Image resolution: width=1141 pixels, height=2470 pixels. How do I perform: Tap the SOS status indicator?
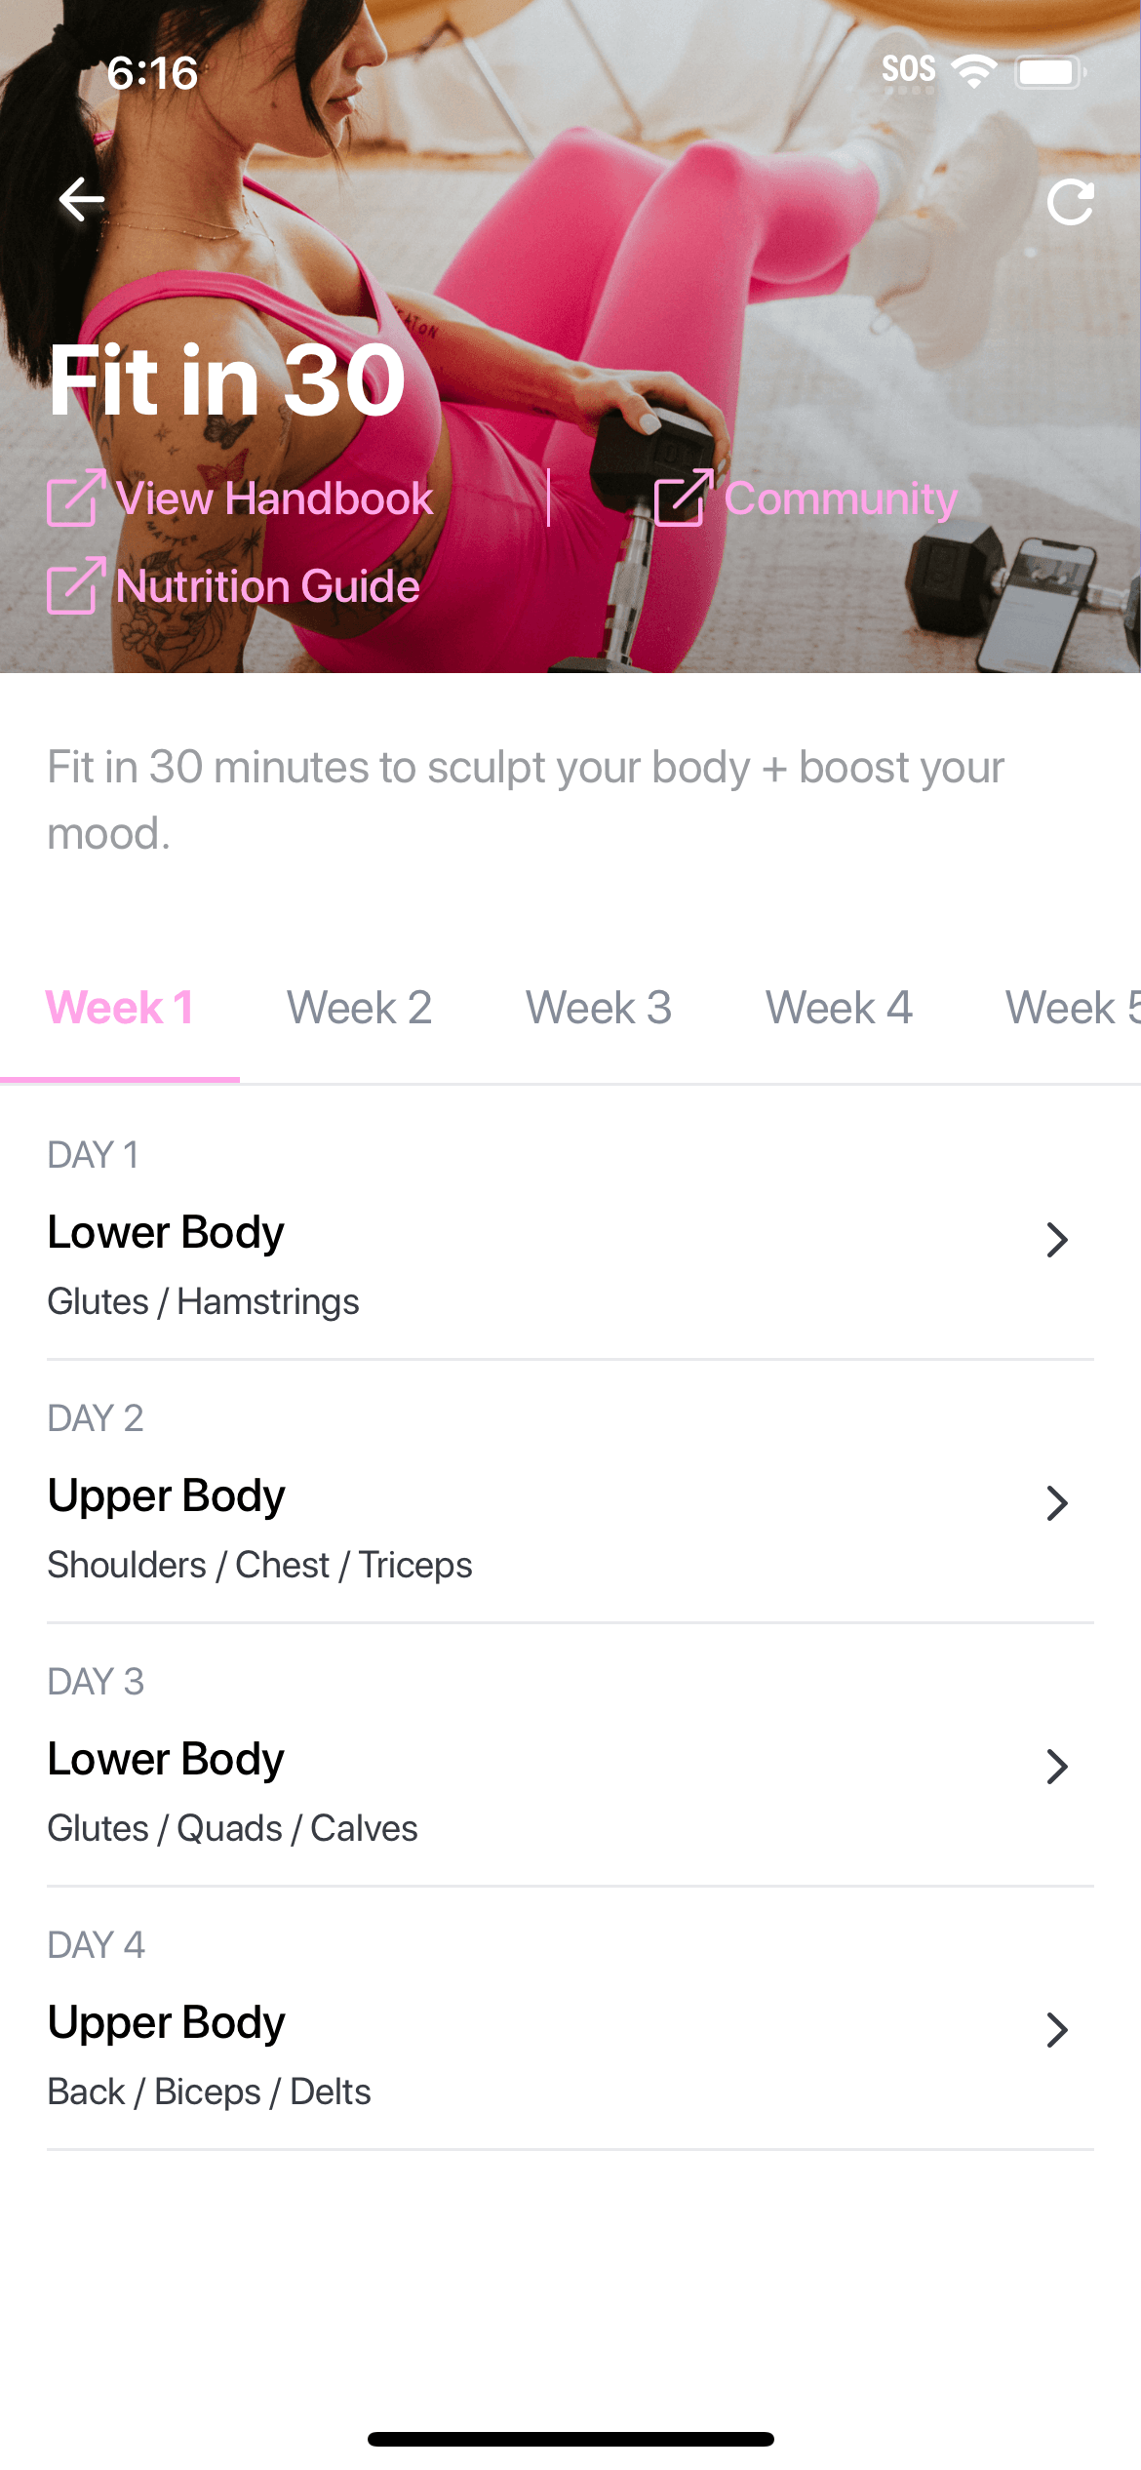[909, 70]
